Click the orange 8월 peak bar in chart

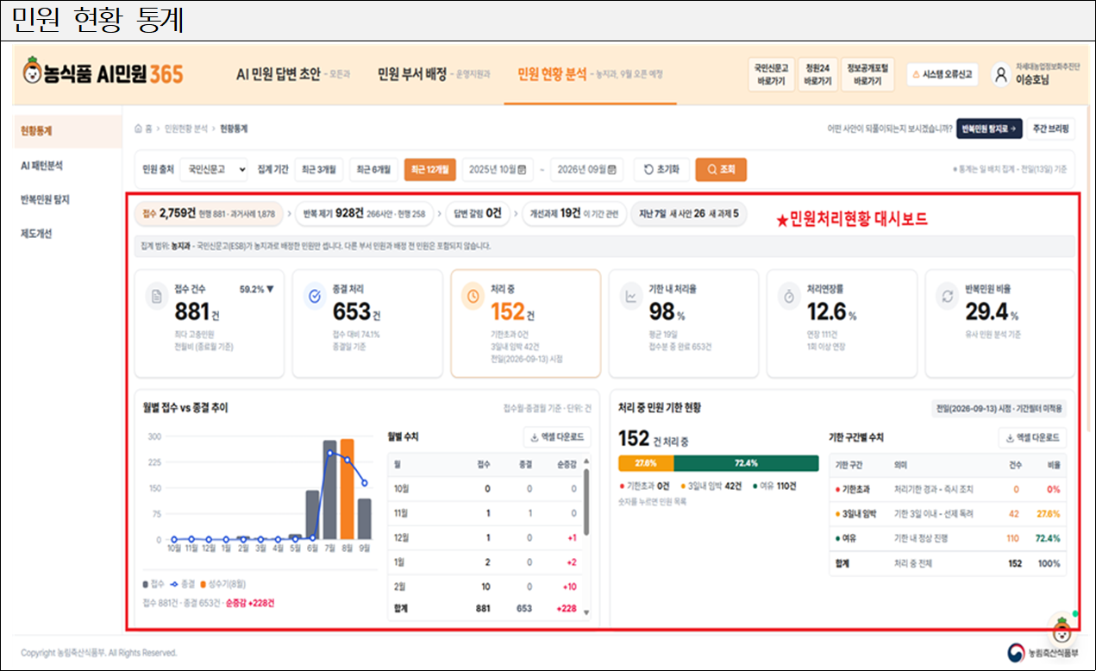click(347, 489)
